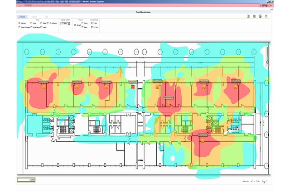Click the list view icon in top toolbar
290x193 pixels.
click(255, 16)
